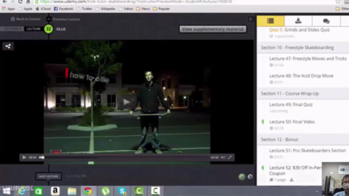This screenshot has height=196, width=349.
Task: Switch to Chrome in the taskbar
Action: pyautogui.click(x=88, y=191)
